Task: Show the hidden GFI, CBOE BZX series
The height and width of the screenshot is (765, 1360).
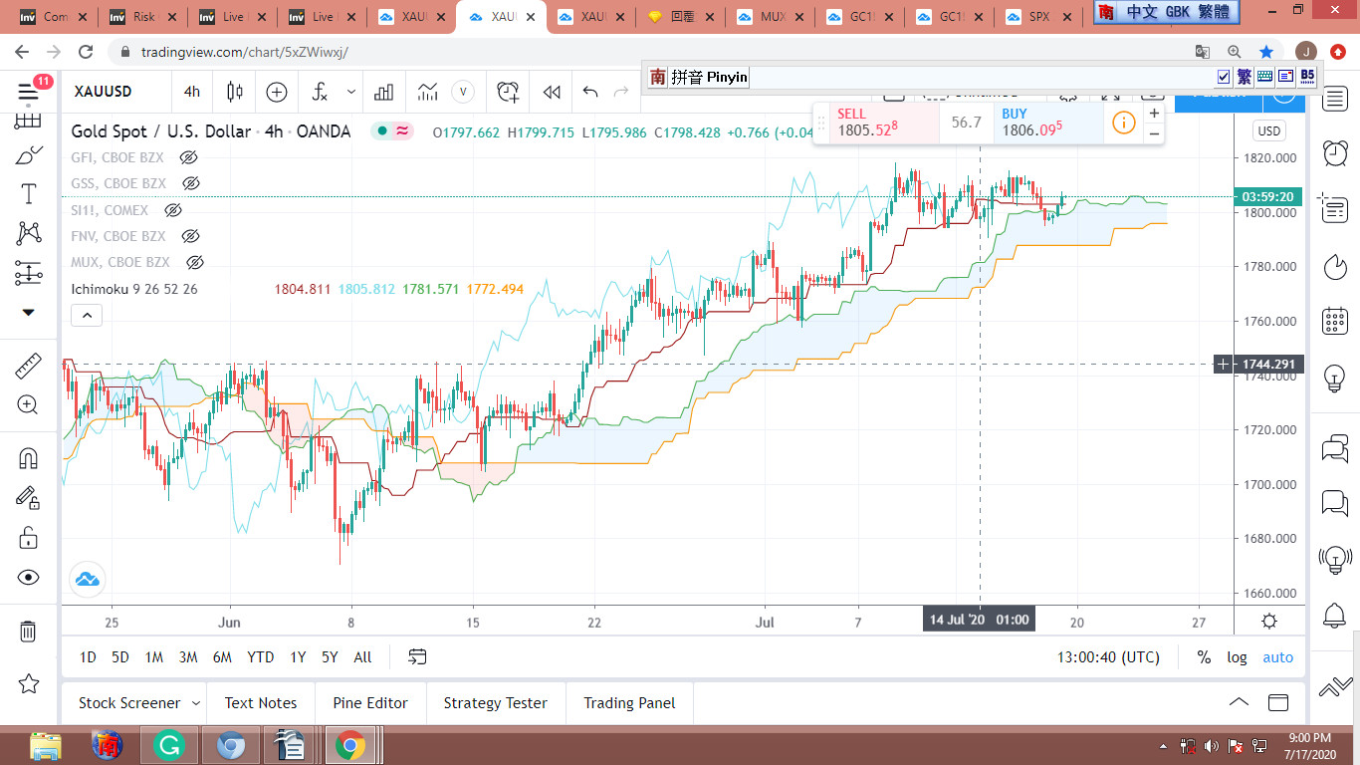Action: (x=188, y=157)
